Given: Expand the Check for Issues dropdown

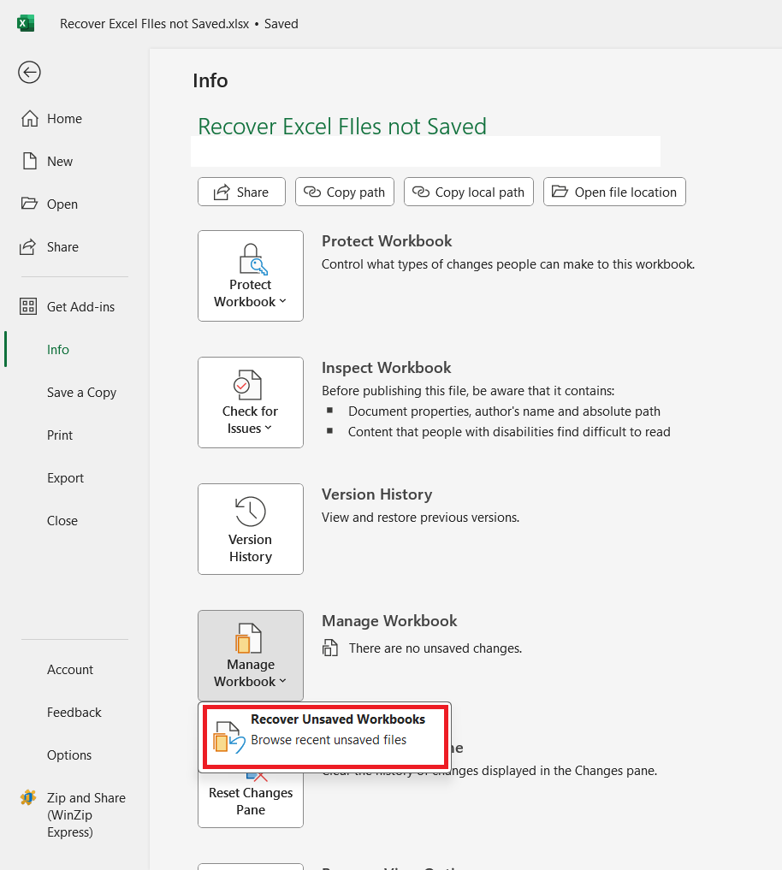Looking at the screenshot, I should 251,402.
